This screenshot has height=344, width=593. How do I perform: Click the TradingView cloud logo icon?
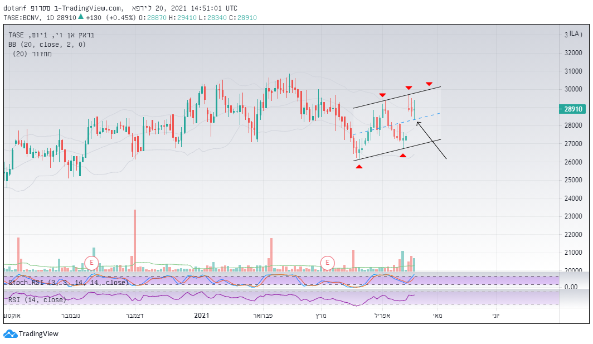coord(10,334)
